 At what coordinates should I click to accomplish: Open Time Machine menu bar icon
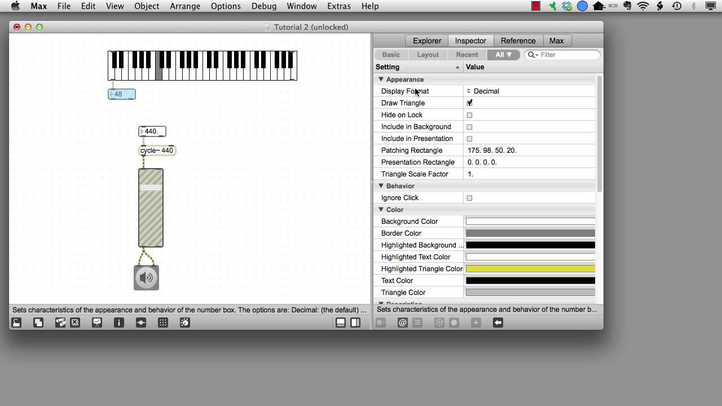(x=677, y=6)
